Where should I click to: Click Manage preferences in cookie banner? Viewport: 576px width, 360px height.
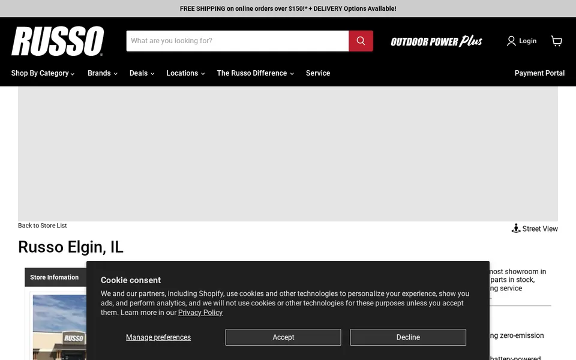click(x=158, y=337)
